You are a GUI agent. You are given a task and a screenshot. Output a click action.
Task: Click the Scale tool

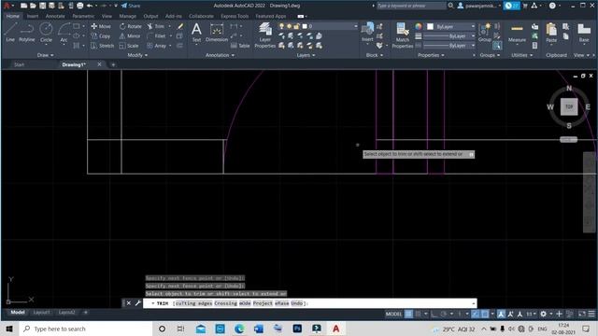tap(129, 46)
